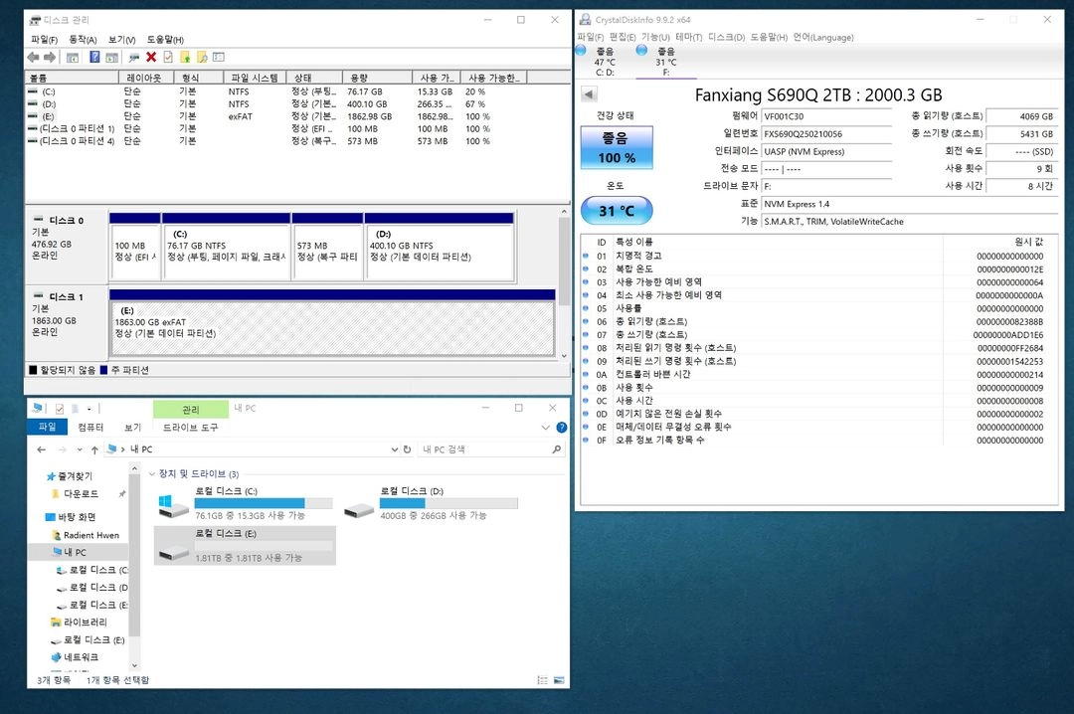Click the up-arrow parent folder icon in Explorer
Viewport: 1074px width, 714px height.
click(x=94, y=449)
